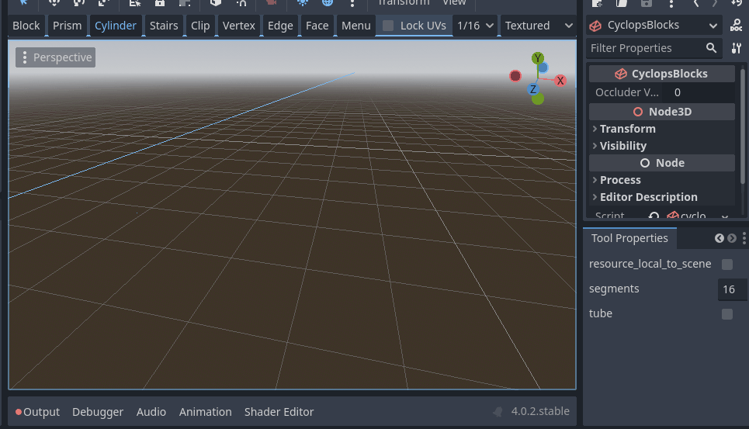The width and height of the screenshot is (749, 429).
Task: Open the Perspective viewport menu
Action: pyautogui.click(x=55, y=57)
